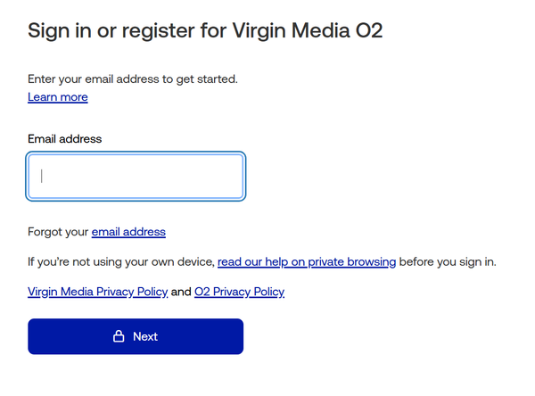Viewport: 535px width, 396px height.
Task: Place the cursor at the blinking caret in the email box
Action: point(42,177)
